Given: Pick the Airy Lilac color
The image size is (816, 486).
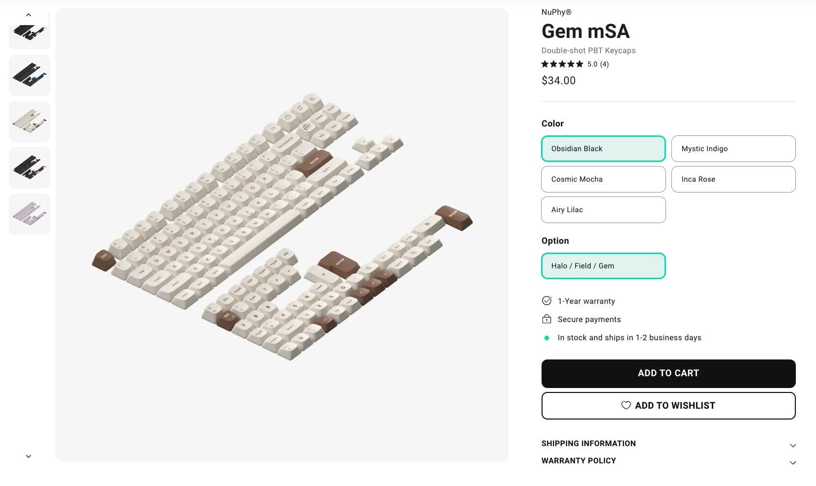Looking at the screenshot, I should [603, 210].
